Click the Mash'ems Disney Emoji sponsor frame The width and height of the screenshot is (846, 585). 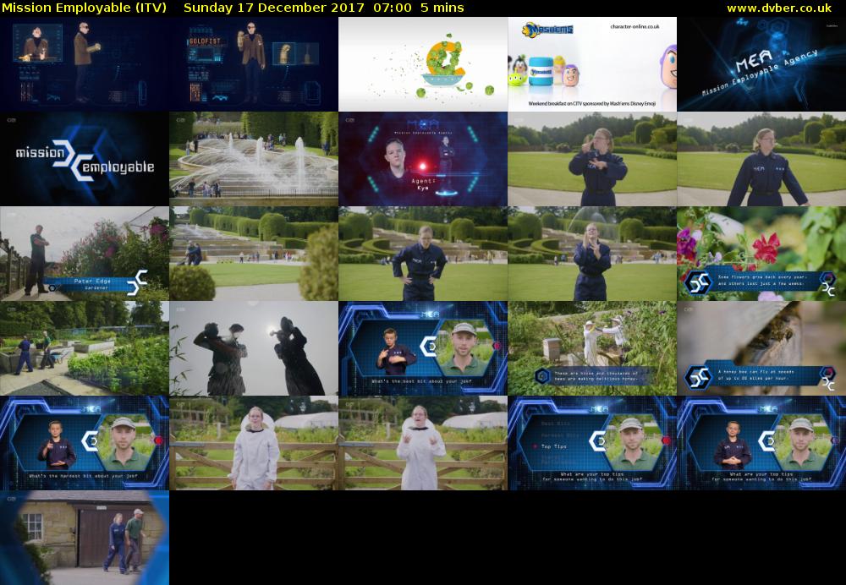[592, 64]
